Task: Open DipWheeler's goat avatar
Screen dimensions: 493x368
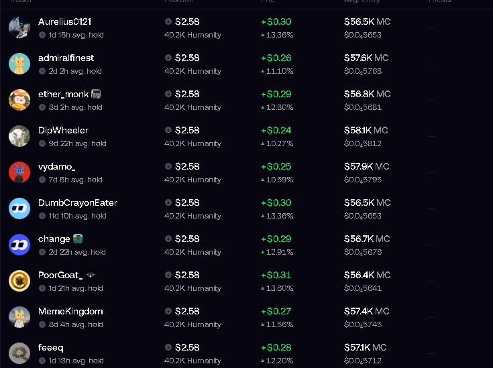Action: 19,136
